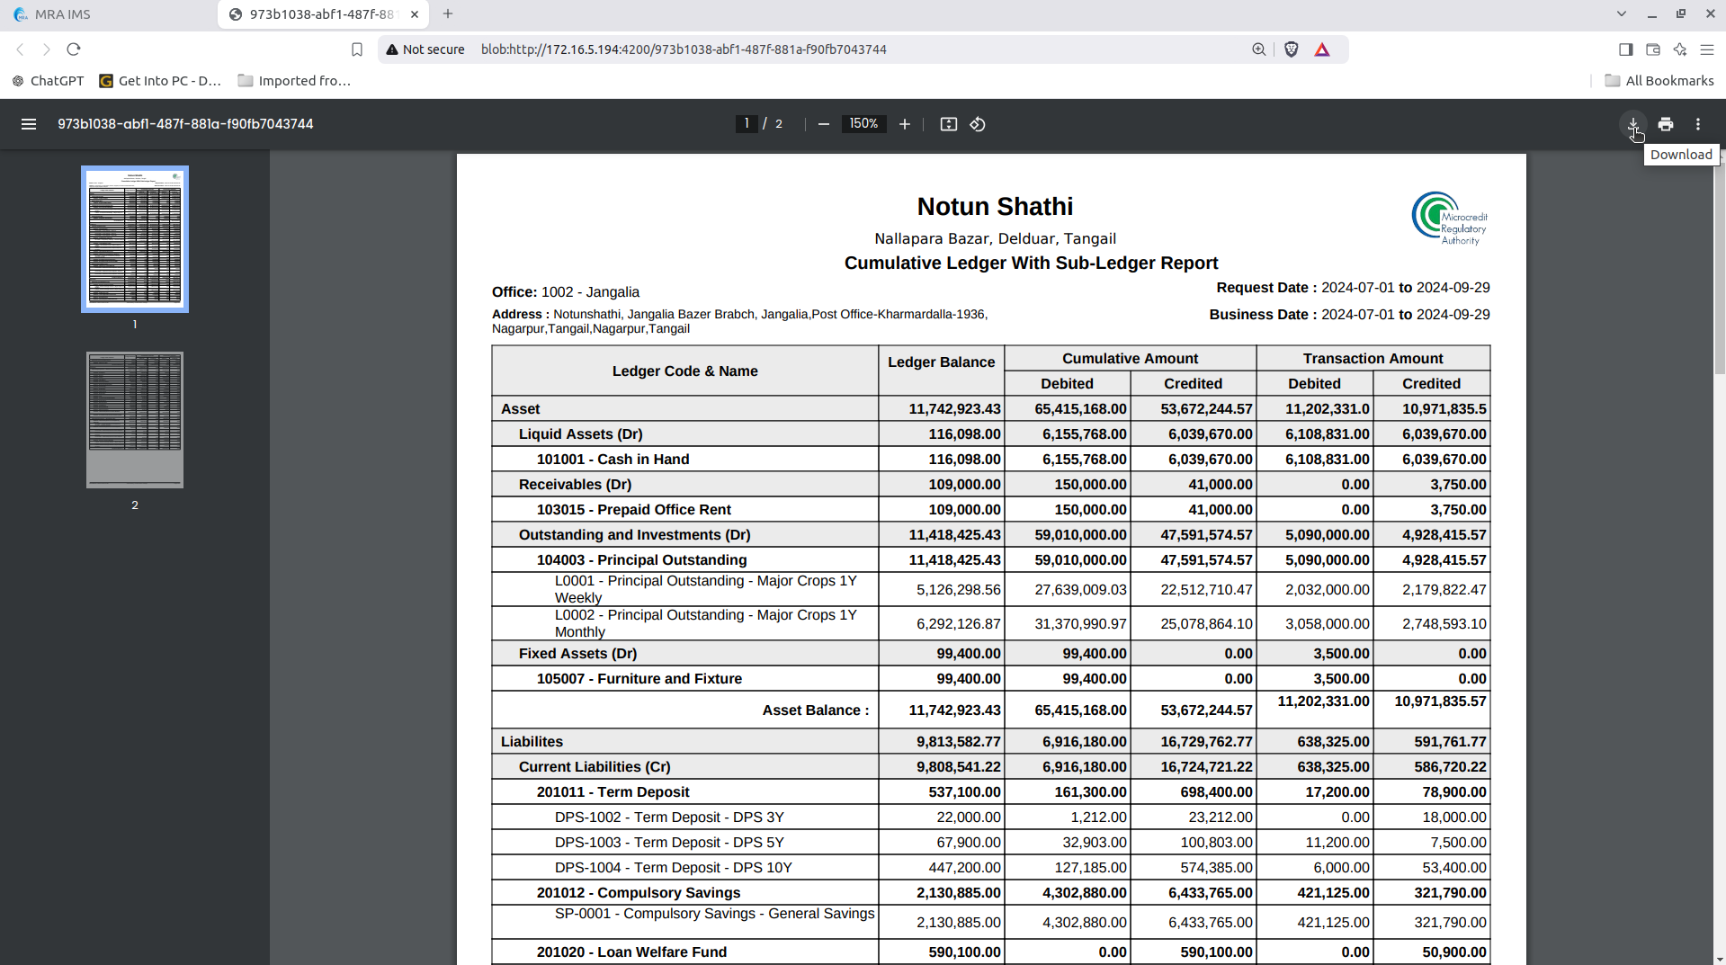Viewport: 1726px width, 965px height.
Task: Open browser page zoom magnifier
Action: (1259, 49)
